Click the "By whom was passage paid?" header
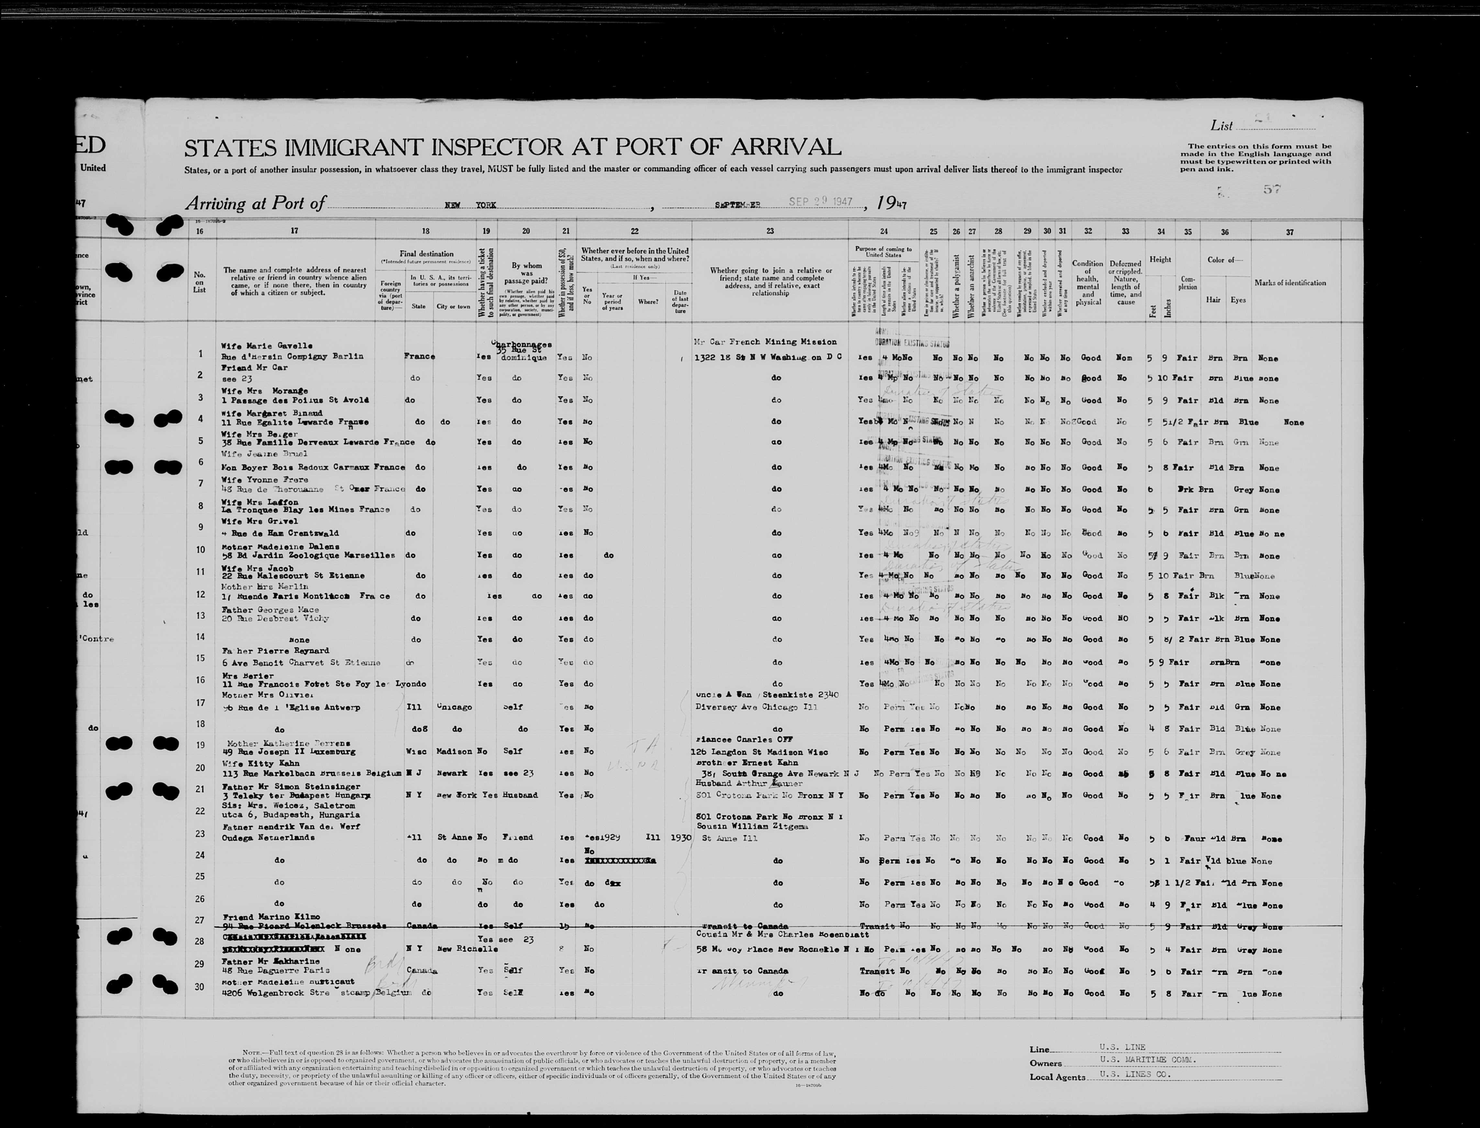 526,273
